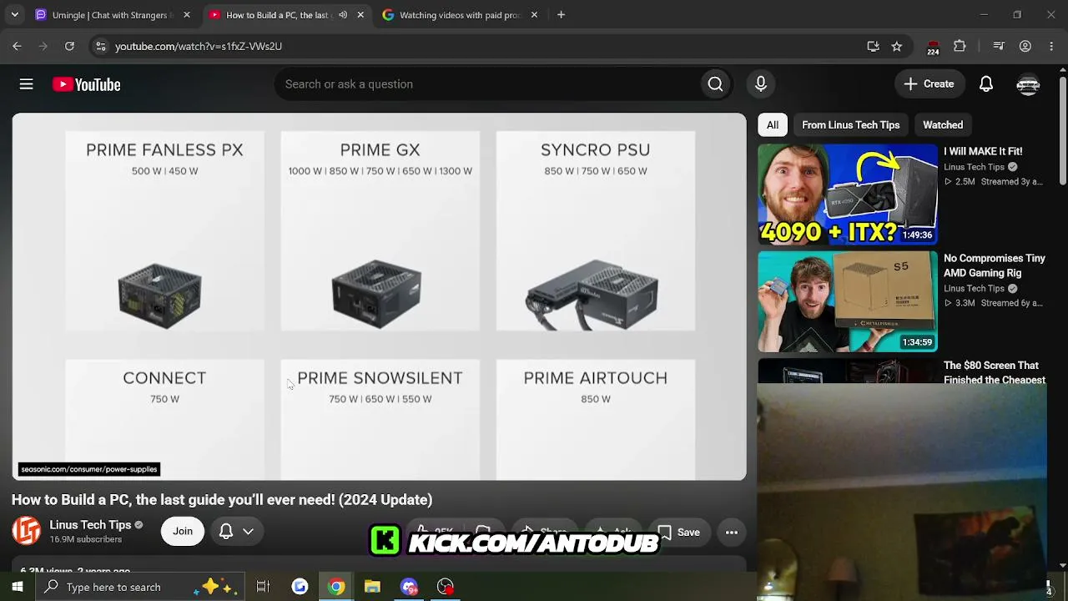Focus the Windows taskbar search box
Image resolution: width=1068 pixels, height=601 pixels.
[139, 587]
